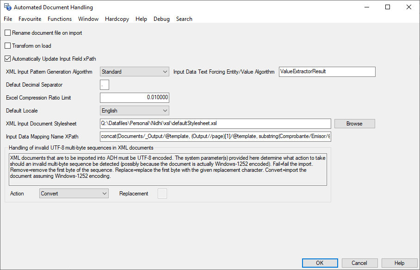Open the Favourite menu

point(30,19)
